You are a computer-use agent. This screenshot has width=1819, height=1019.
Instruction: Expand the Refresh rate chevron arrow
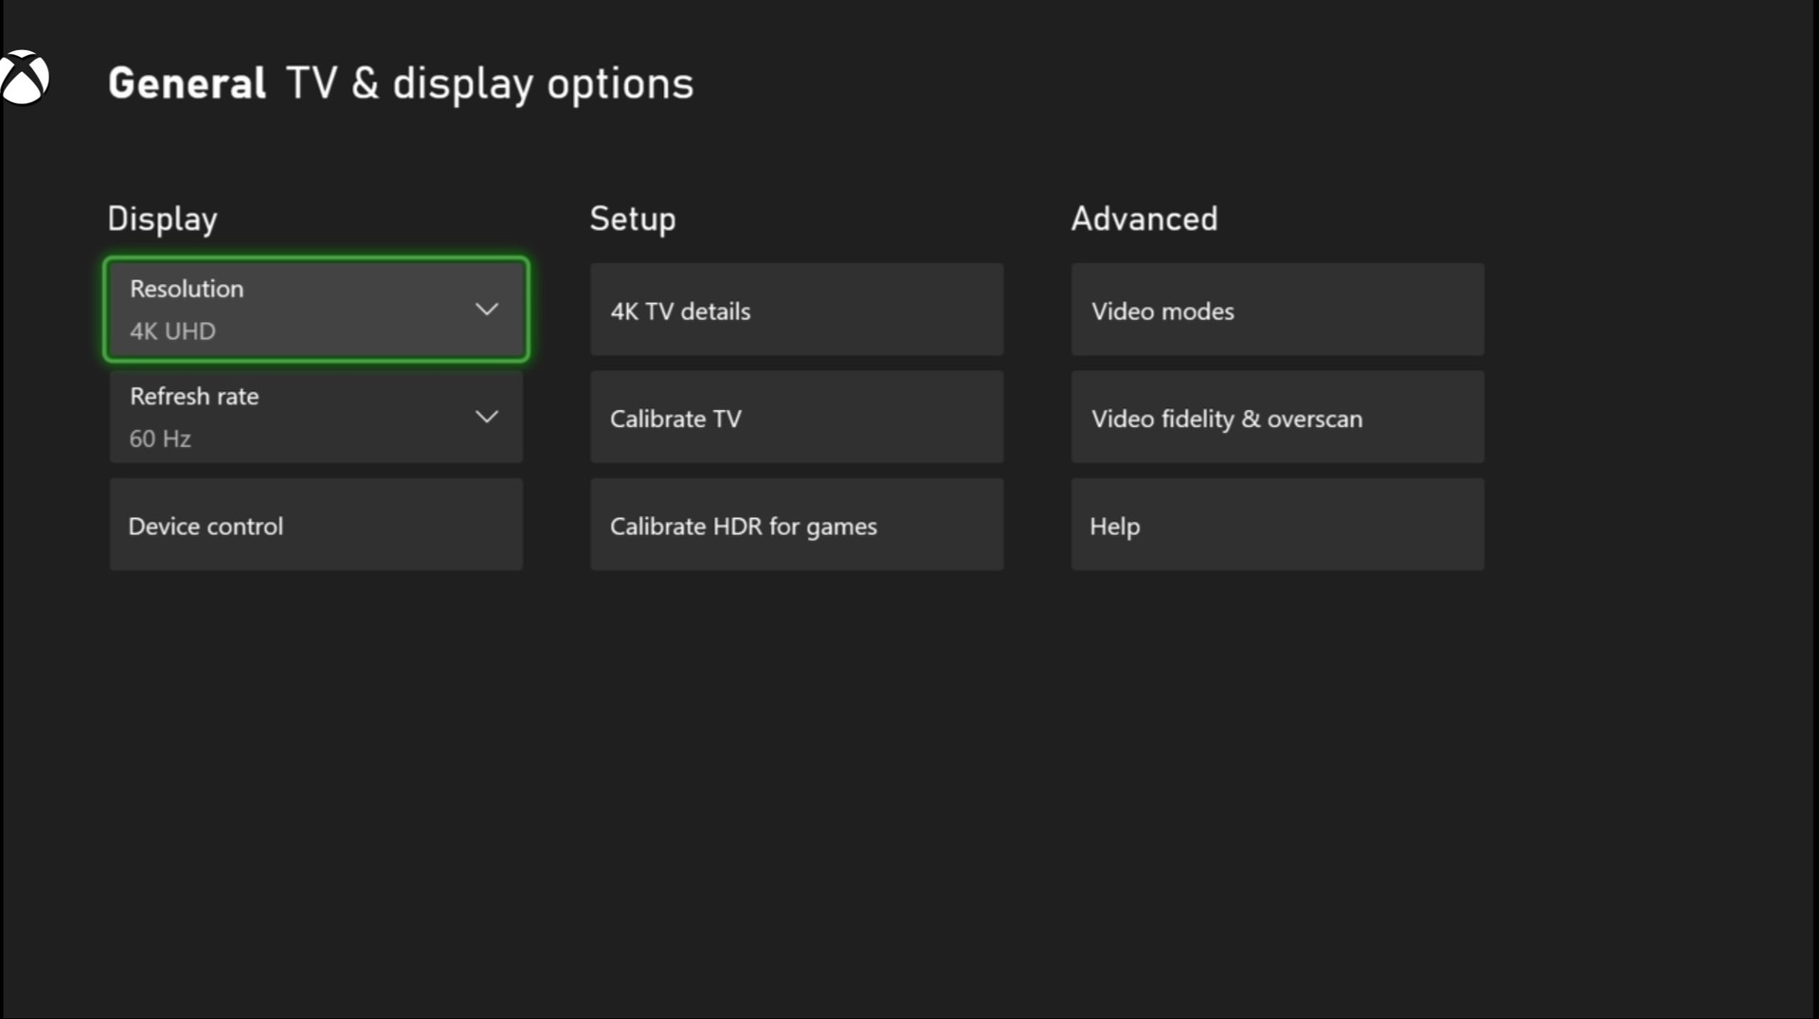486,417
